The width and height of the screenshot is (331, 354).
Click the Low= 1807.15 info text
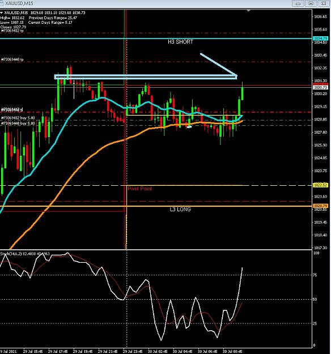[x=12, y=23]
